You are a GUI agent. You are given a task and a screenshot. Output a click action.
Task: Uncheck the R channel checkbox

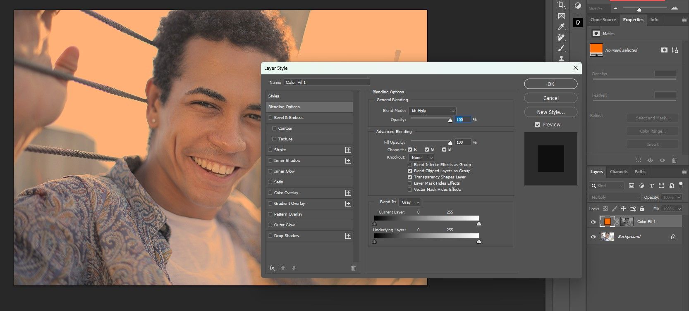click(x=410, y=150)
